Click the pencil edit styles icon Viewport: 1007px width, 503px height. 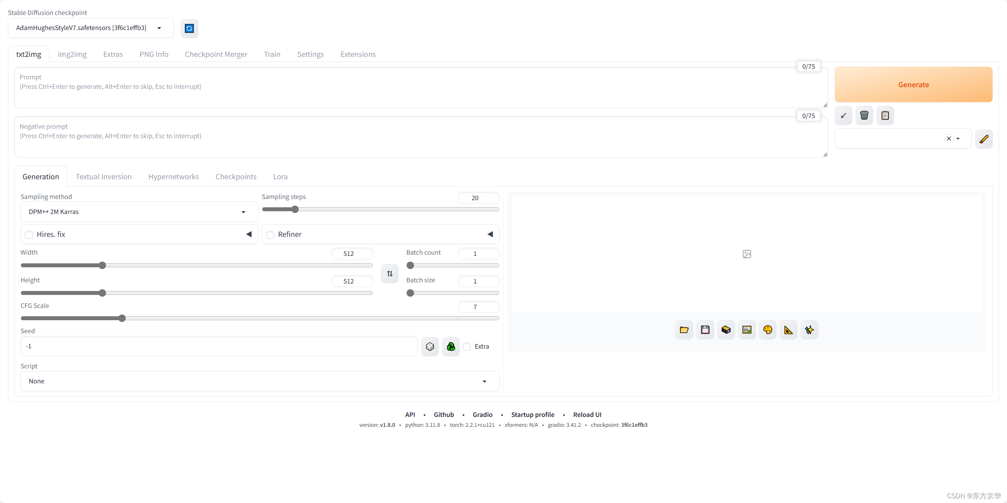click(x=984, y=139)
